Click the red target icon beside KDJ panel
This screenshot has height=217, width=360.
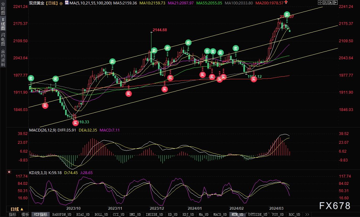pyautogui.click(x=9, y=172)
